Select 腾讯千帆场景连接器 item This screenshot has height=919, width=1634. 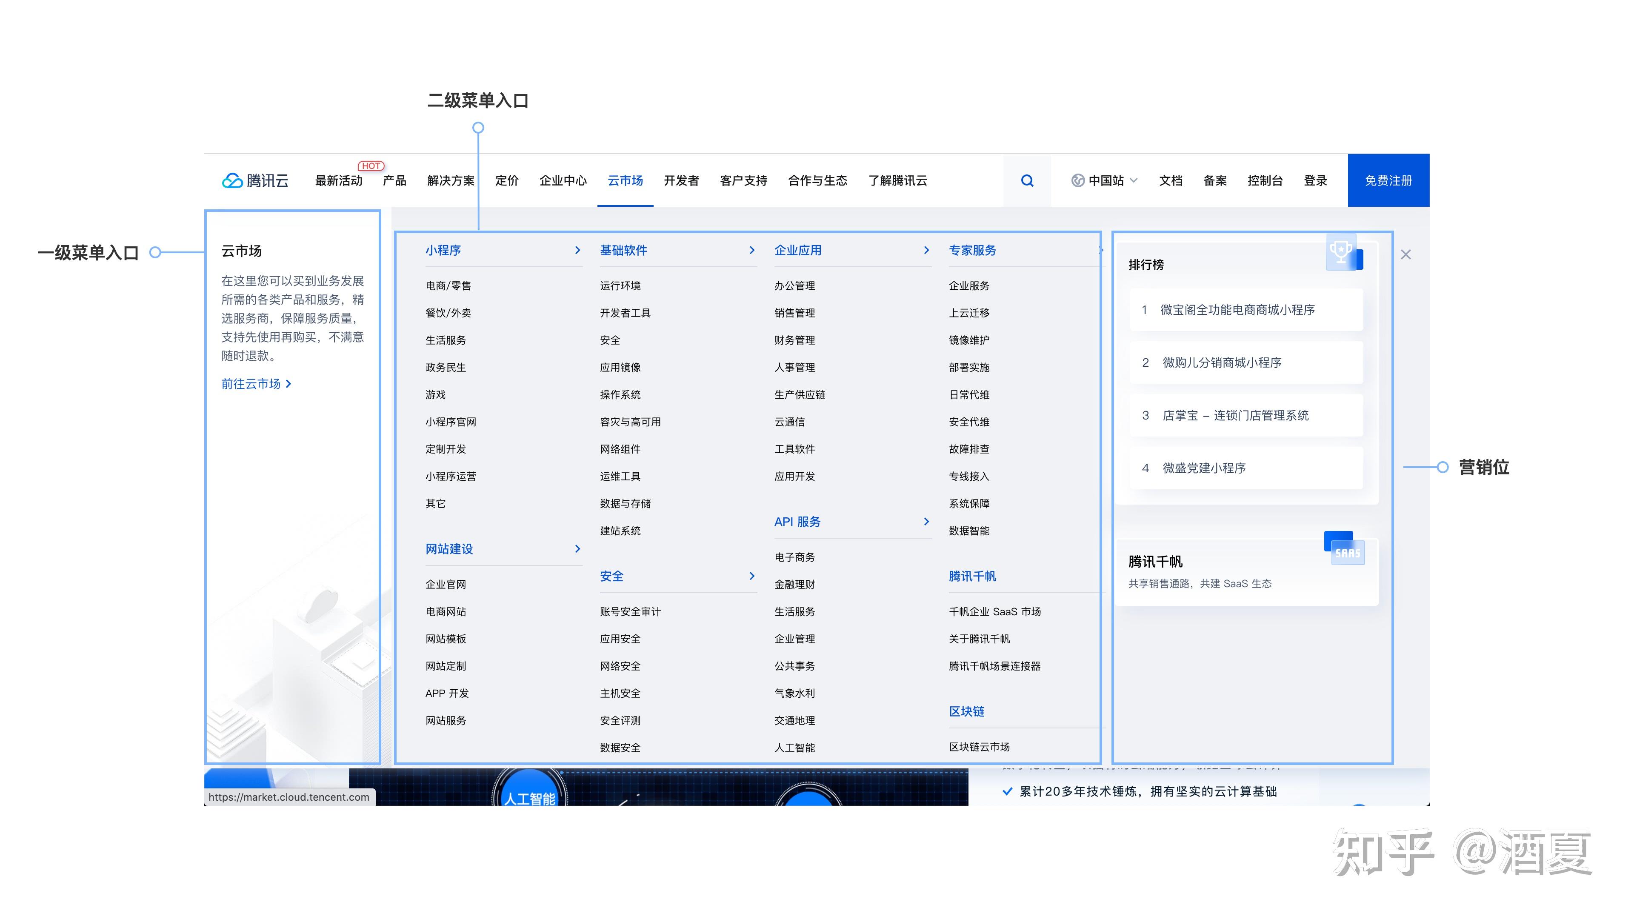(x=994, y=666)
